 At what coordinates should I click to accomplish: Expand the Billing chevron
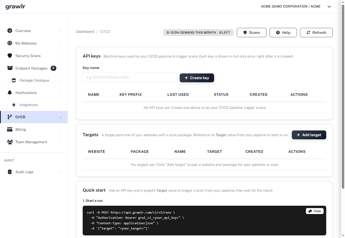pos(61,130)
